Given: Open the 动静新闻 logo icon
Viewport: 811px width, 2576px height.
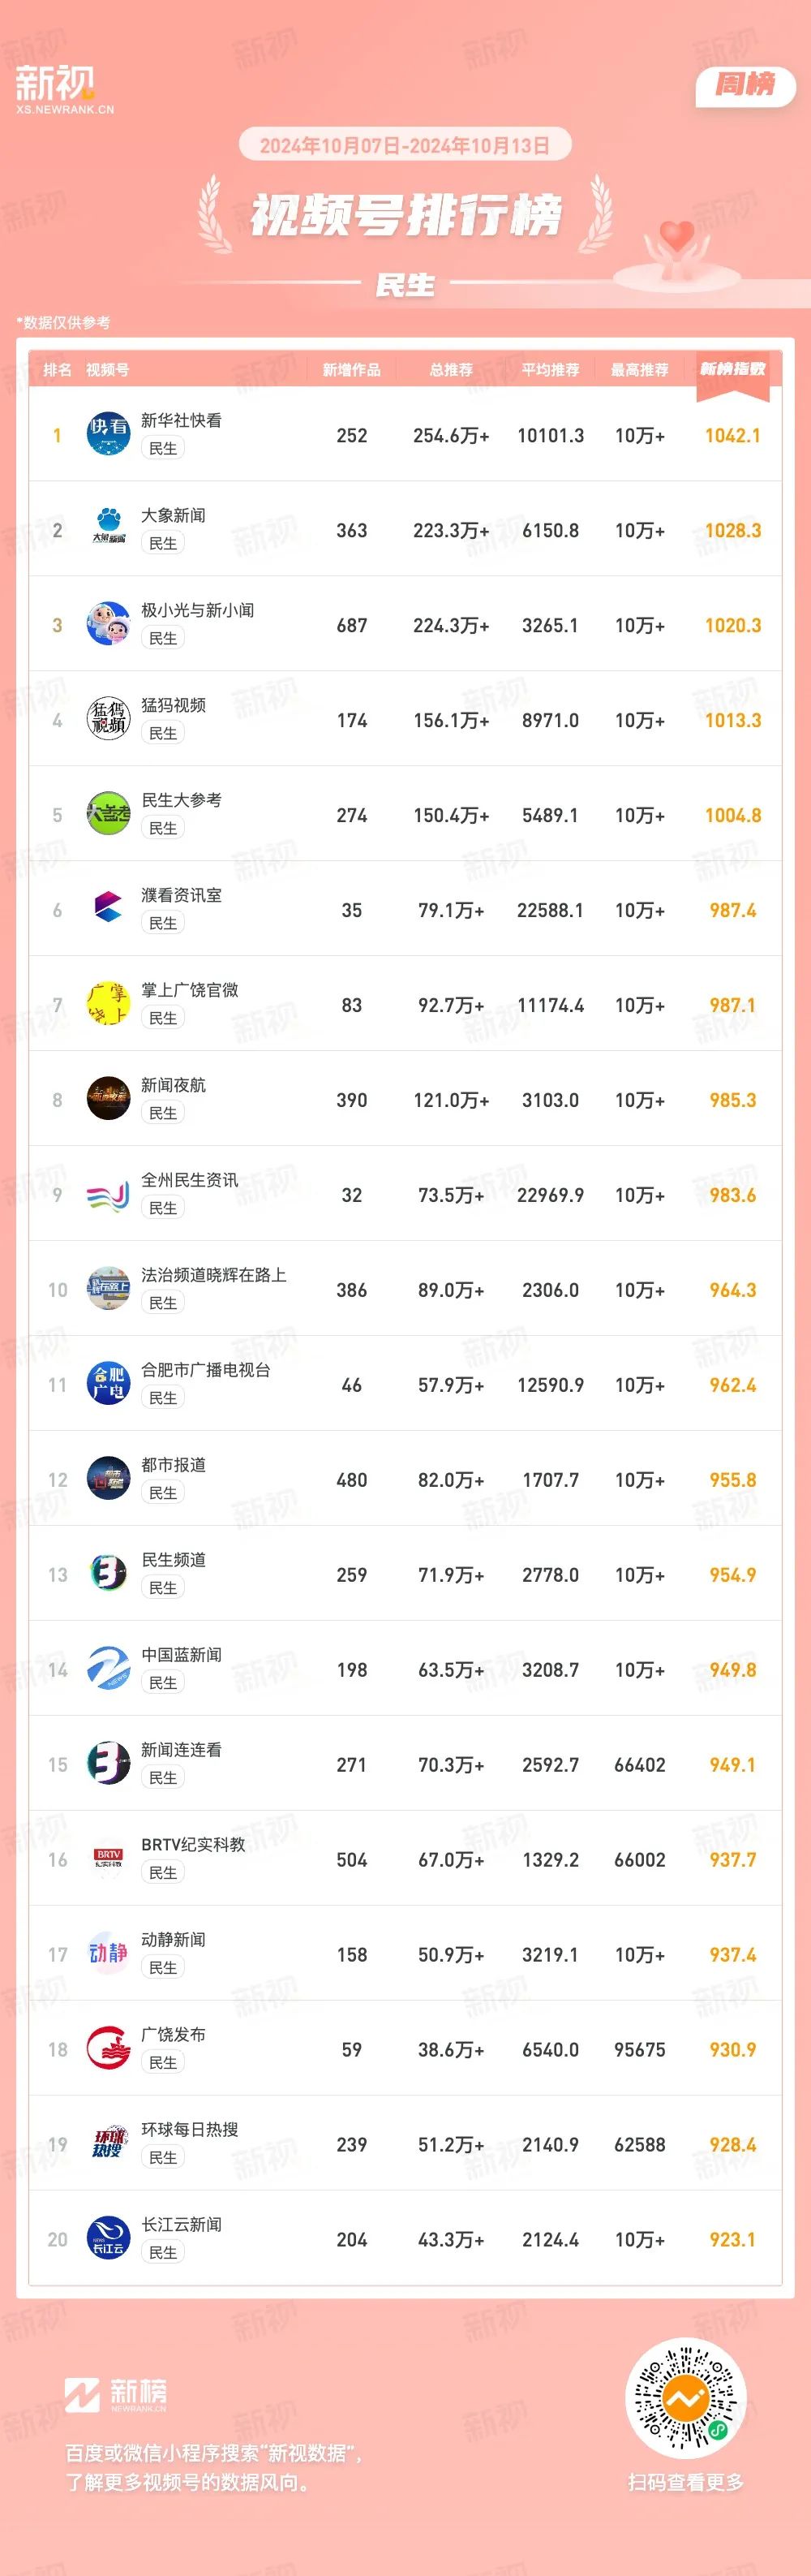Looking at the screenshot, I should pyautogui.click(x=108, y=1954).
